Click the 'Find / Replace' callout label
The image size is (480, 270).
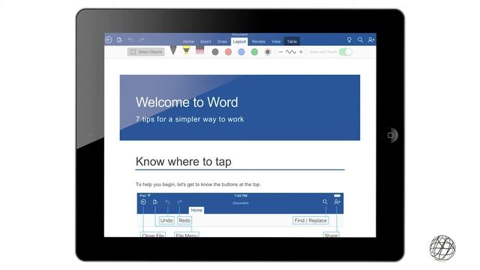point(310,220)
